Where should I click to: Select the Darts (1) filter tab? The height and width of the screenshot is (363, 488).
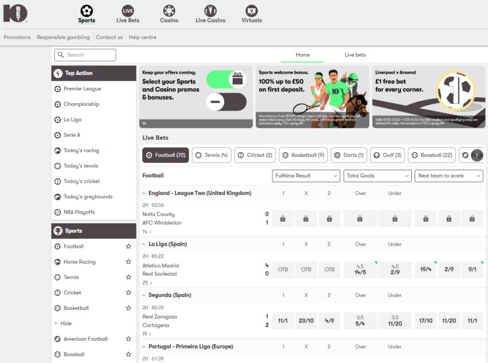coord(349,155)
